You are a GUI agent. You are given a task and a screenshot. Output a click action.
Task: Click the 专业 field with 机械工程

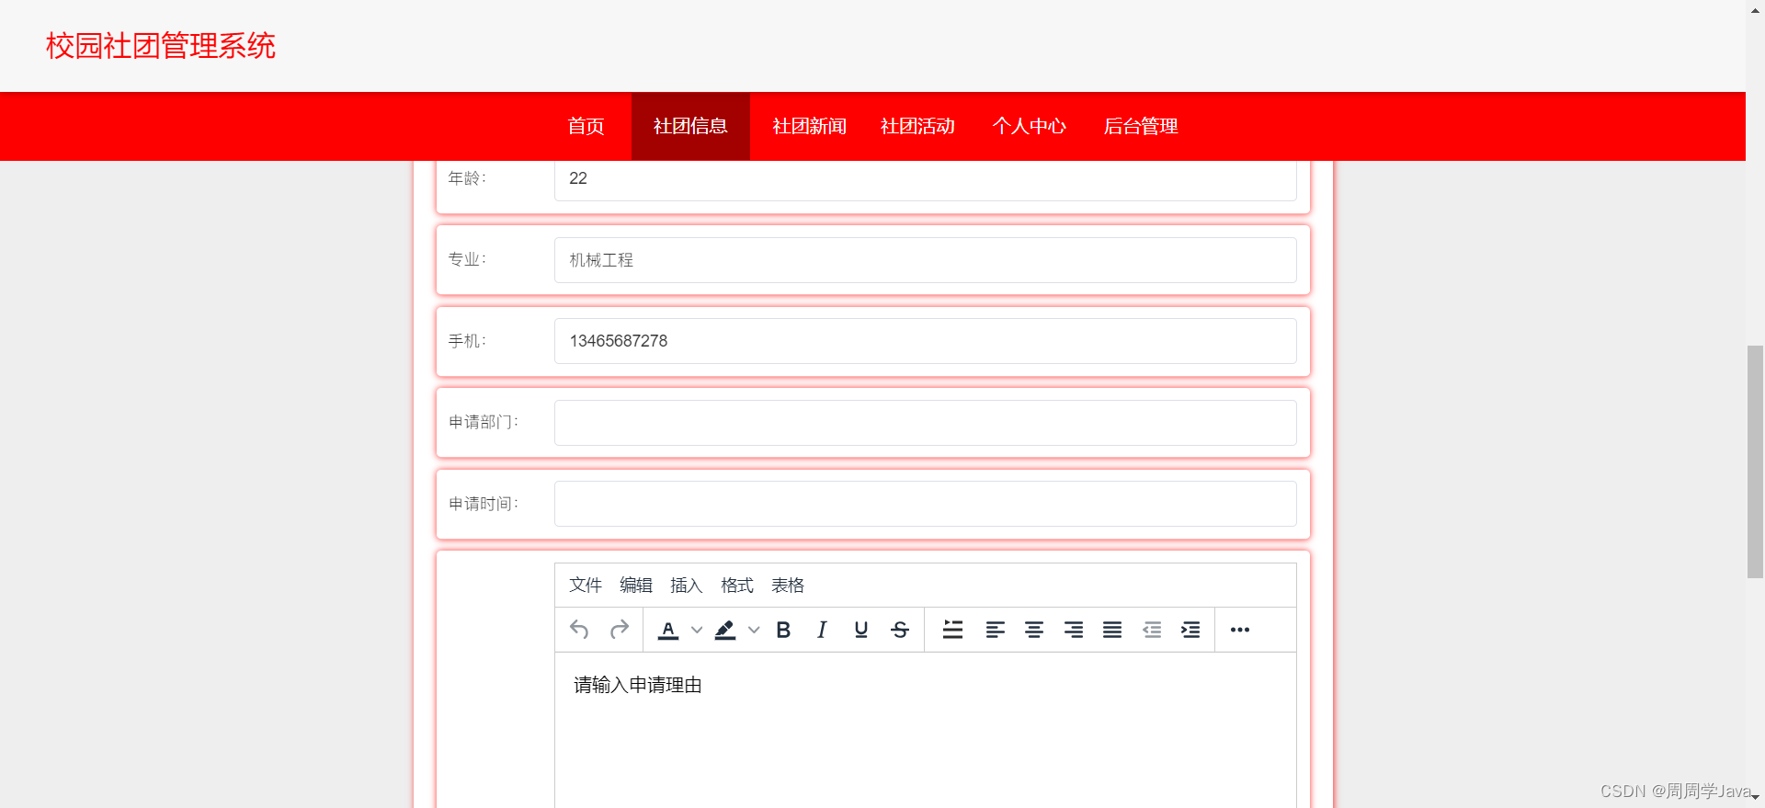[925, 260]
